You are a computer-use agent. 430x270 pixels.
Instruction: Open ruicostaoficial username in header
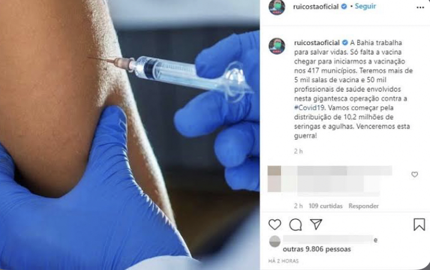(x=315, y=7)
